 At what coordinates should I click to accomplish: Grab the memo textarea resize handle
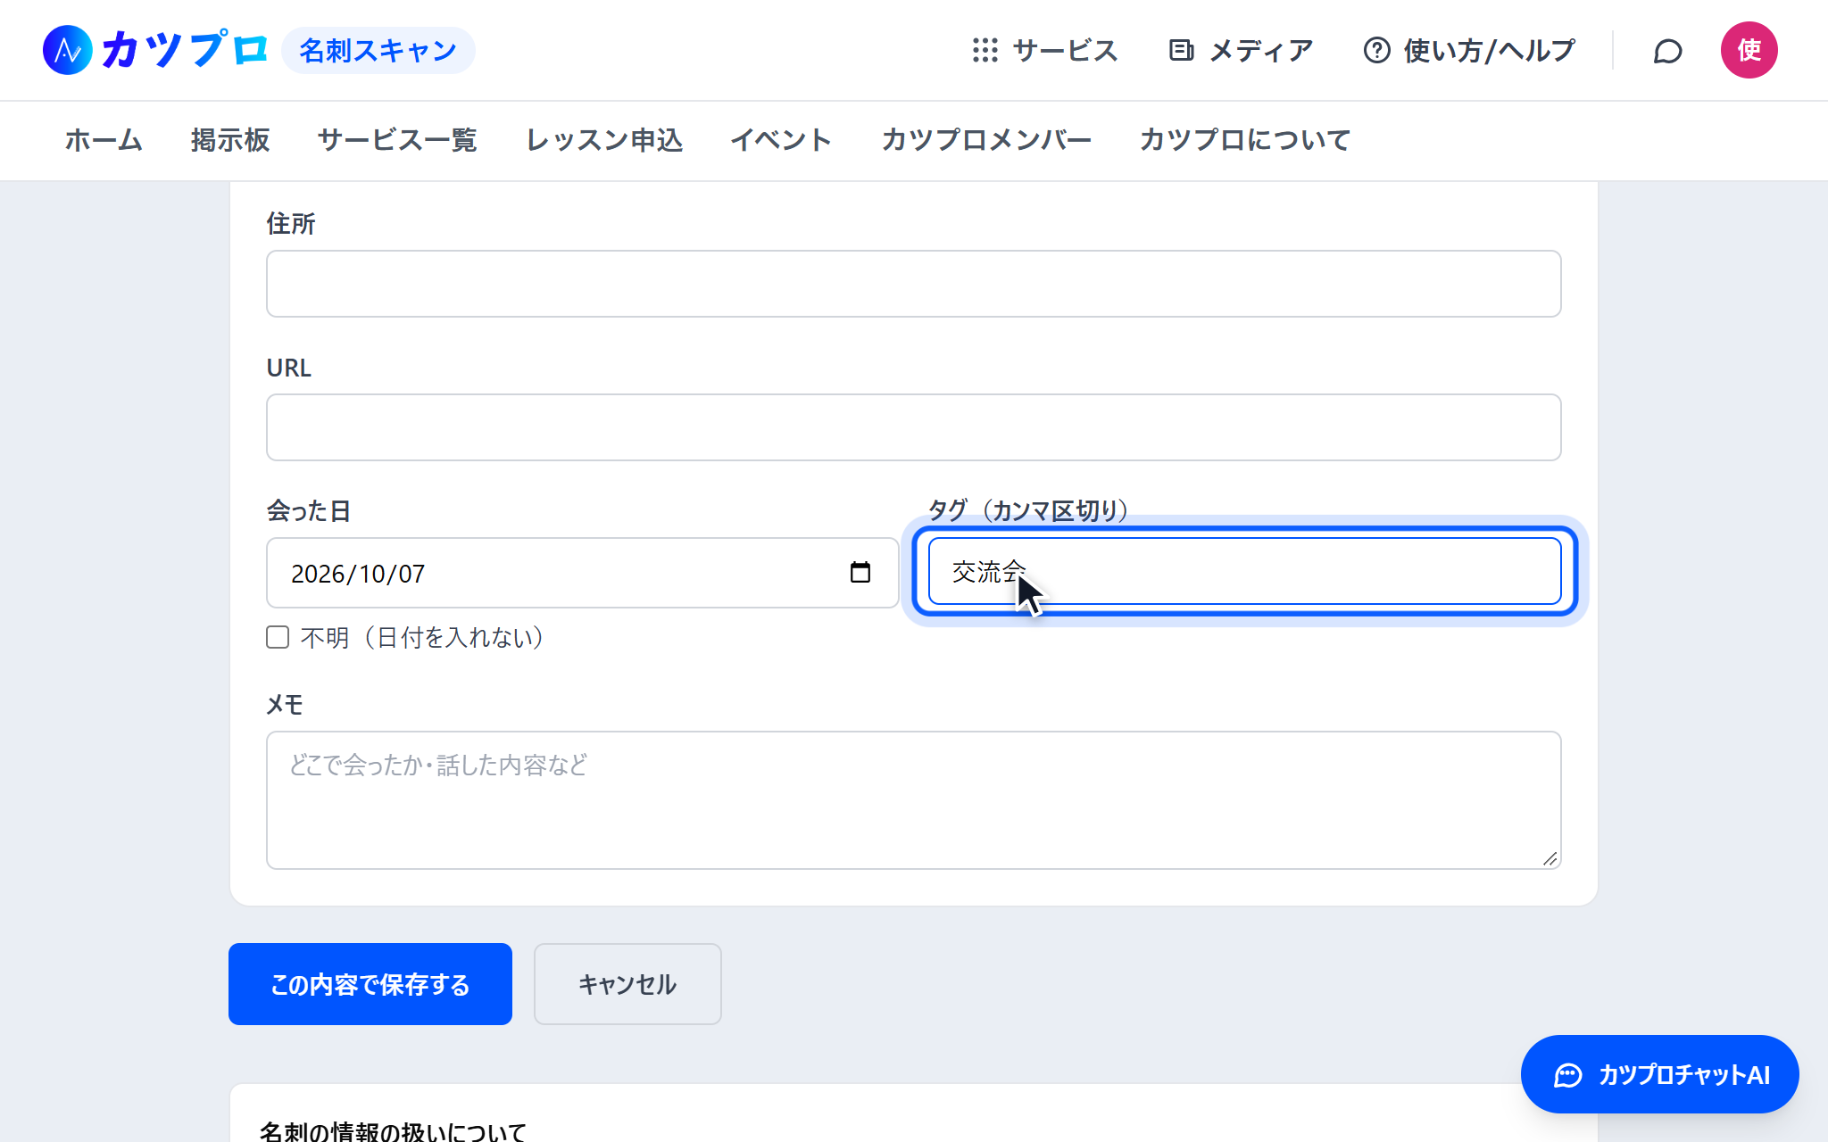tap(1550, 858)
